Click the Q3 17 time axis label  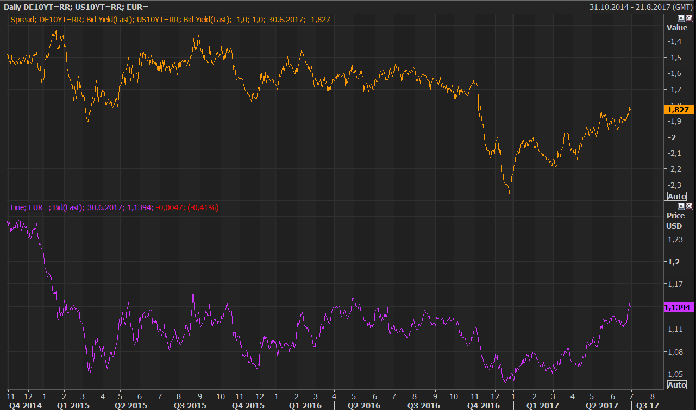click(x=648, y=406)
